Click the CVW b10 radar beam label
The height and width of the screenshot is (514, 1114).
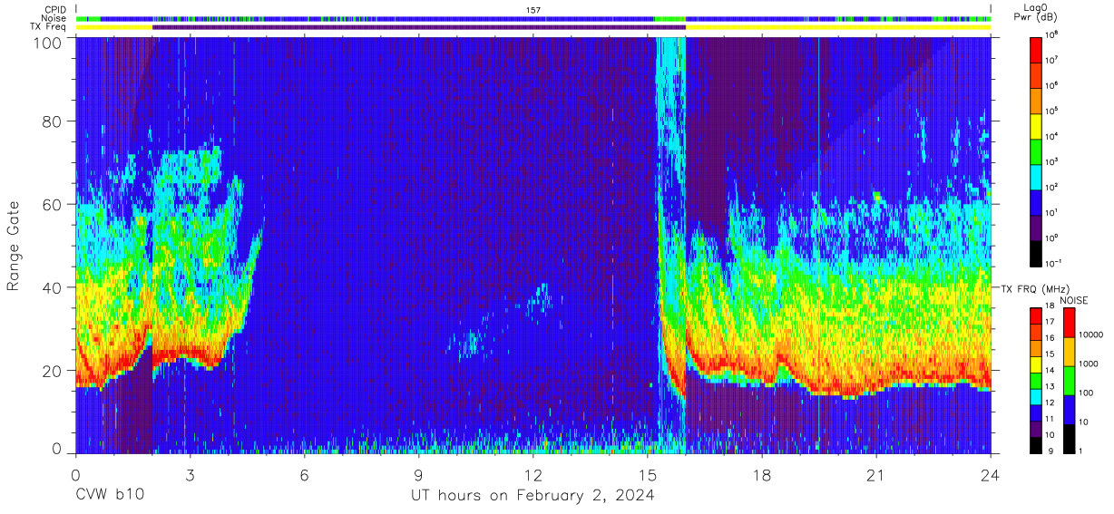point(110,495)
